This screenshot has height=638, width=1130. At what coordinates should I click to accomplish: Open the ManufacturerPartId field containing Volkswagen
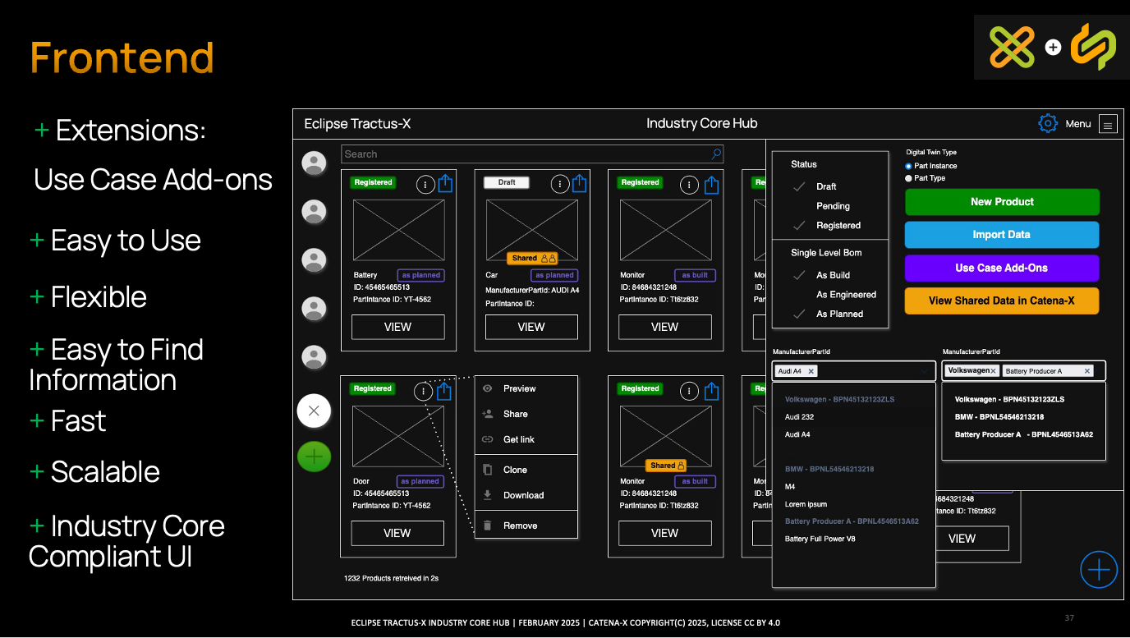(1023, 371)
